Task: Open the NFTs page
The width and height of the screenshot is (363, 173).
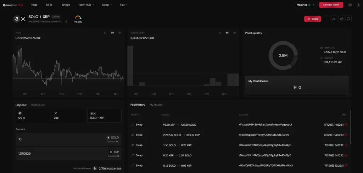Action: pos(49,5)
